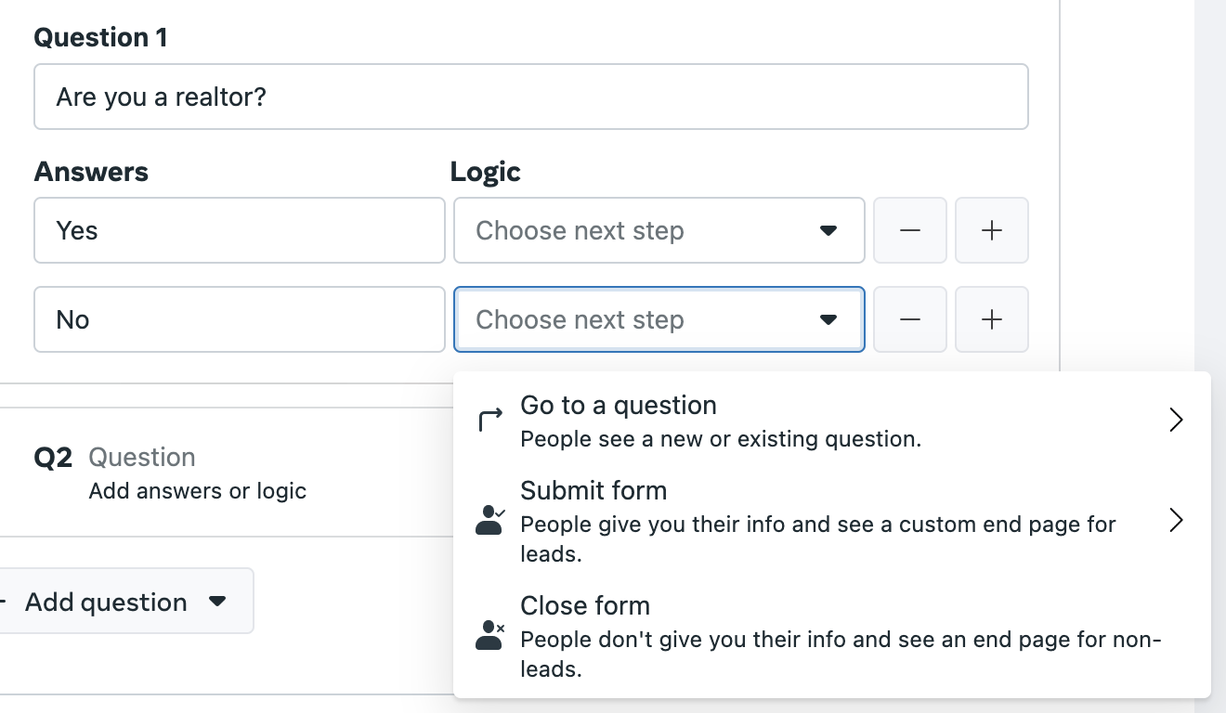Viewport: 1226px width, 713px height.
Task: Choose Submit form from the menu
Action: coord(832,521)
